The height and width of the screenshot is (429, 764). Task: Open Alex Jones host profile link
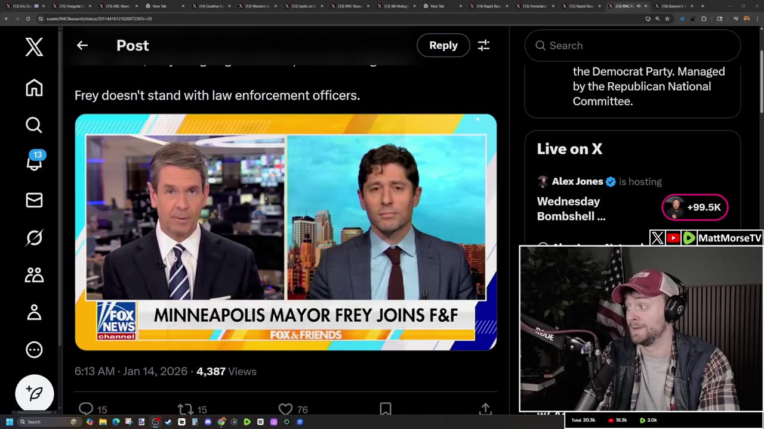pos(577,182)
